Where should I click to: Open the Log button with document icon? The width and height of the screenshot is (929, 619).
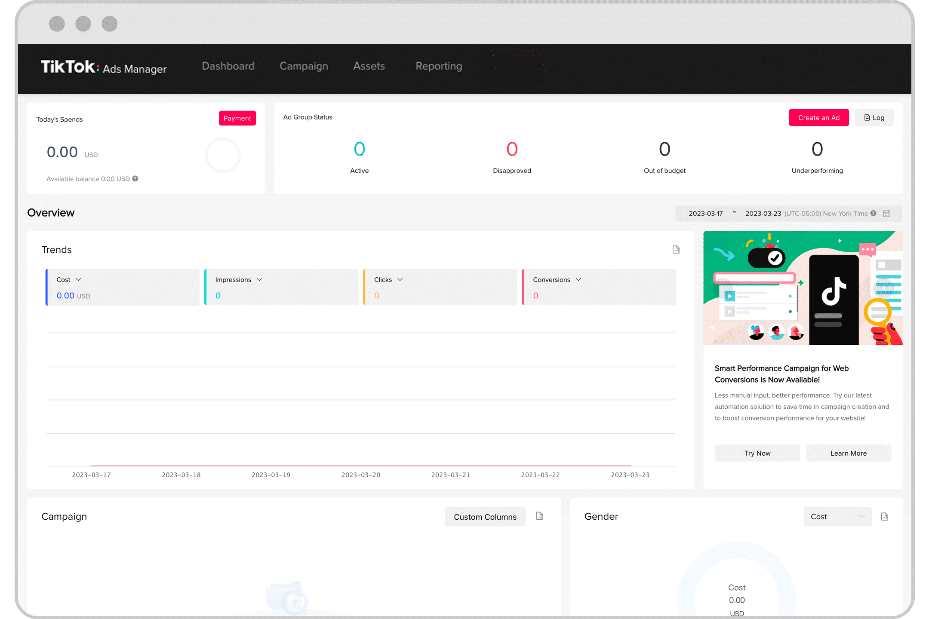[x=874, y=118]
